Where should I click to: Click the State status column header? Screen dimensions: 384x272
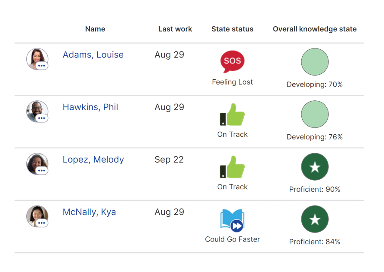point(232,29)
